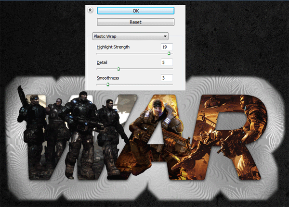The width and height of the screenshot is (289, 207).
Task: Click the Detail value field
Action: click(167, 62)
